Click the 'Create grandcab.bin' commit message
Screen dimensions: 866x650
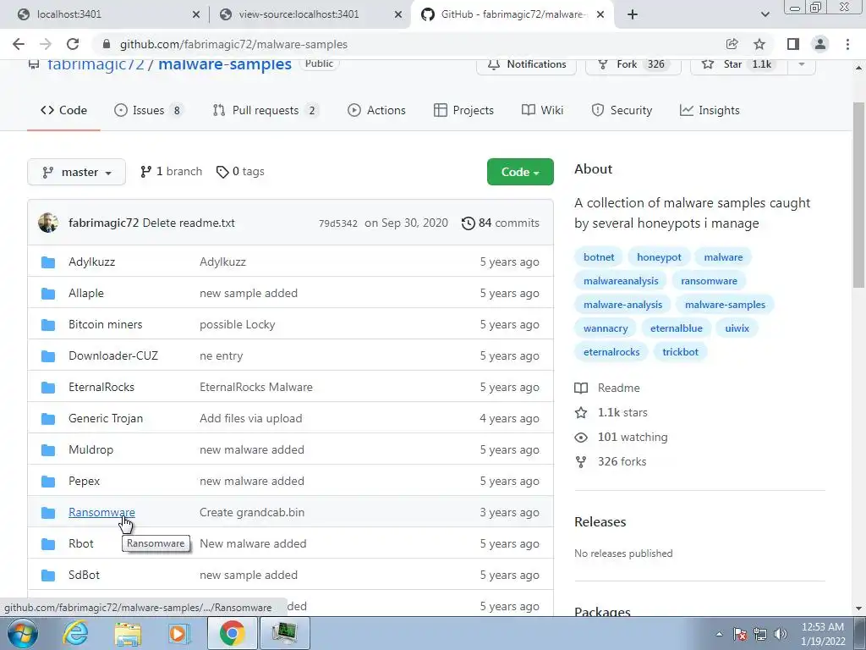pyautogui.click(x=252, y=512)
